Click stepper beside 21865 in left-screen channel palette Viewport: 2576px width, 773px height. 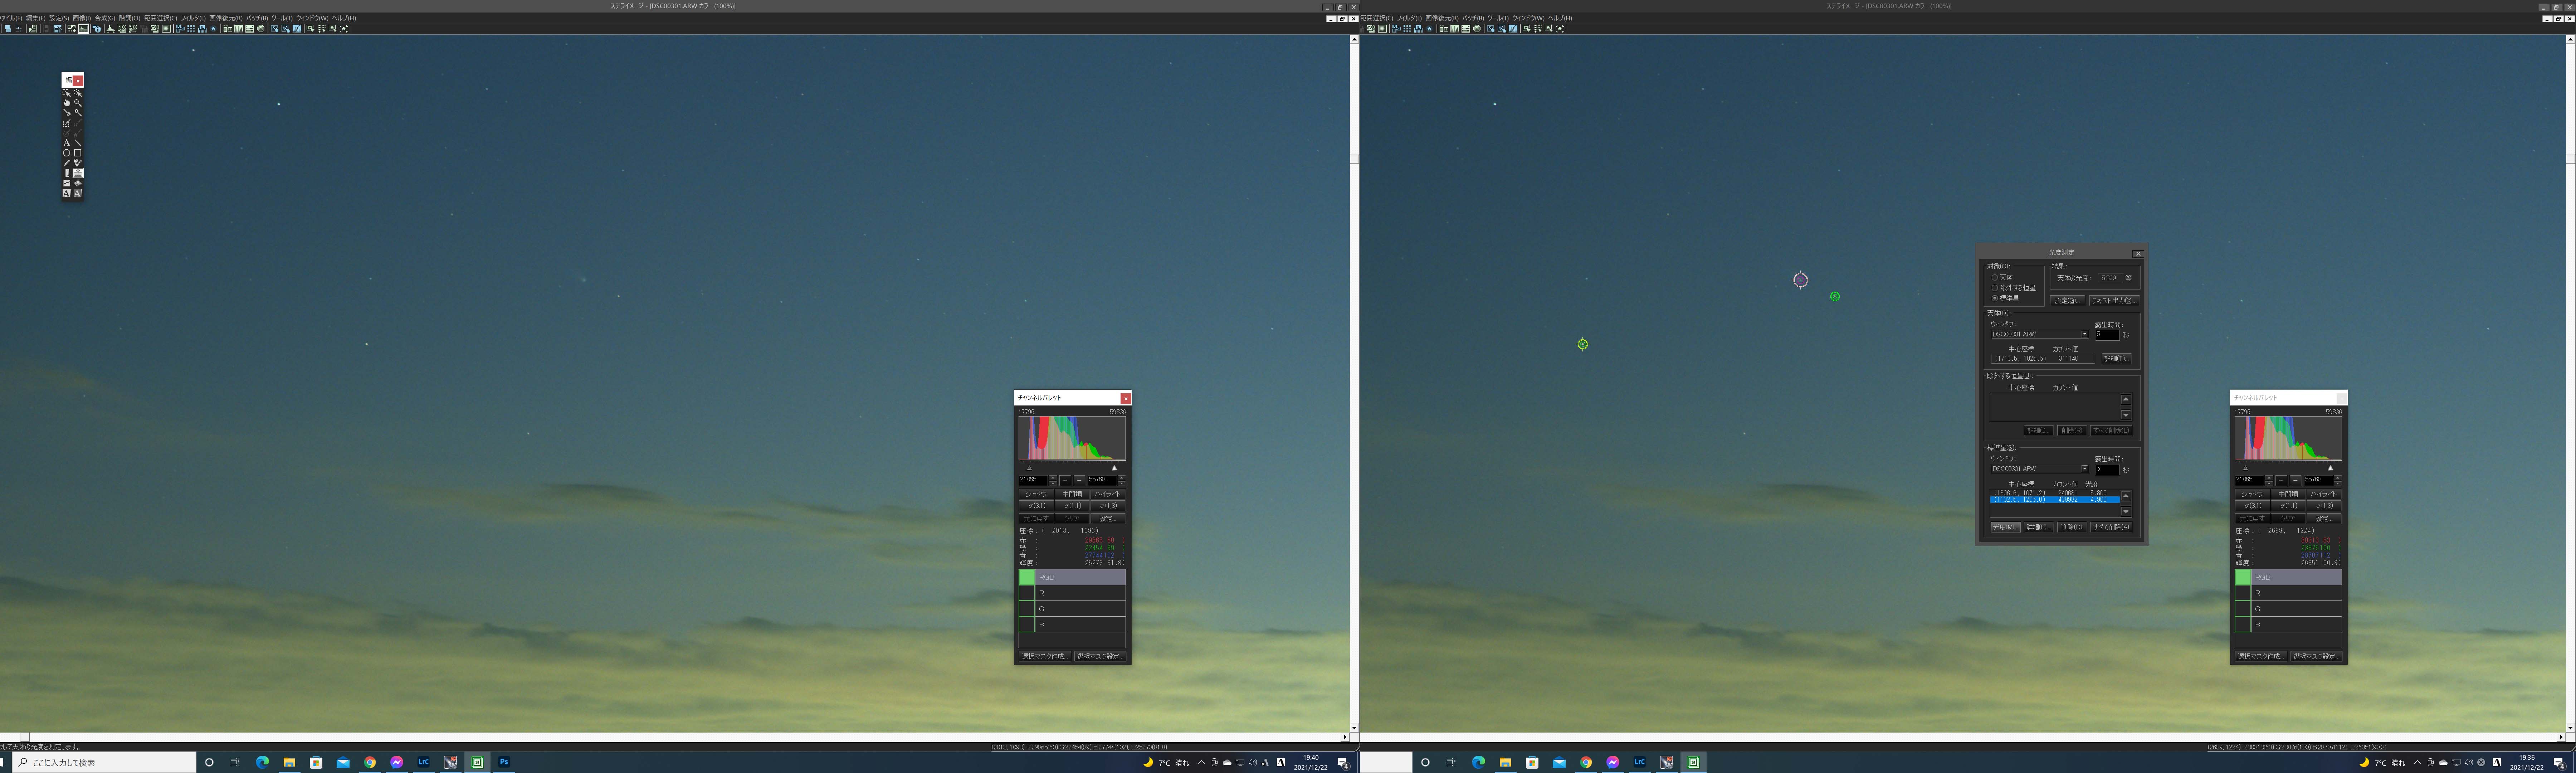click(1053, 481)
